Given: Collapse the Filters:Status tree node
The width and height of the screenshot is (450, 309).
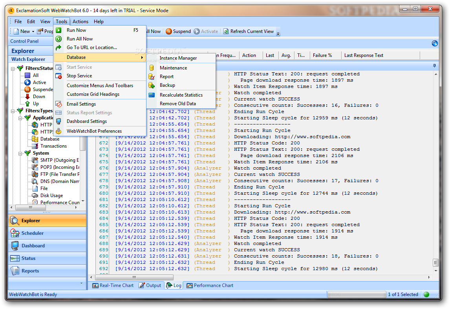Looking at the screenshot, I should [13, 69].
